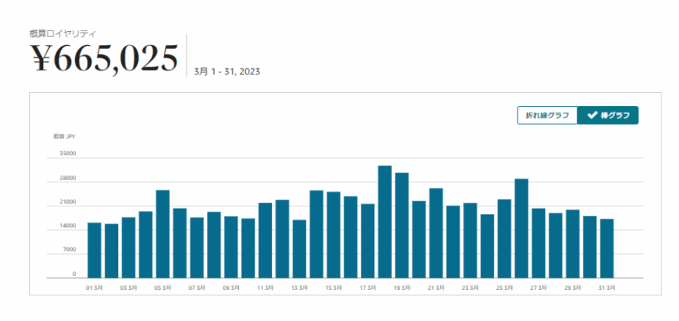Select the bar above 15 3月
Image resolution: width=679 pixels, height=321 pixels.
click(x=334, y=235)
